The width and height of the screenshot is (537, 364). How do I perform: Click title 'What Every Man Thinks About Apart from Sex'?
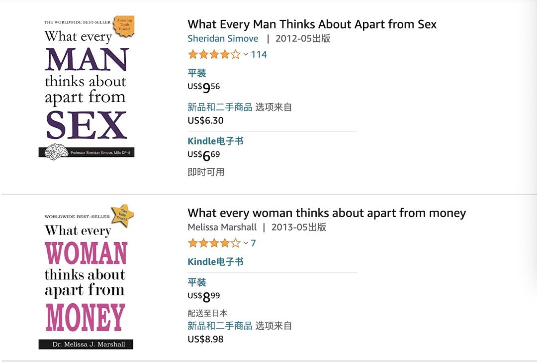(x=312, y=24)
